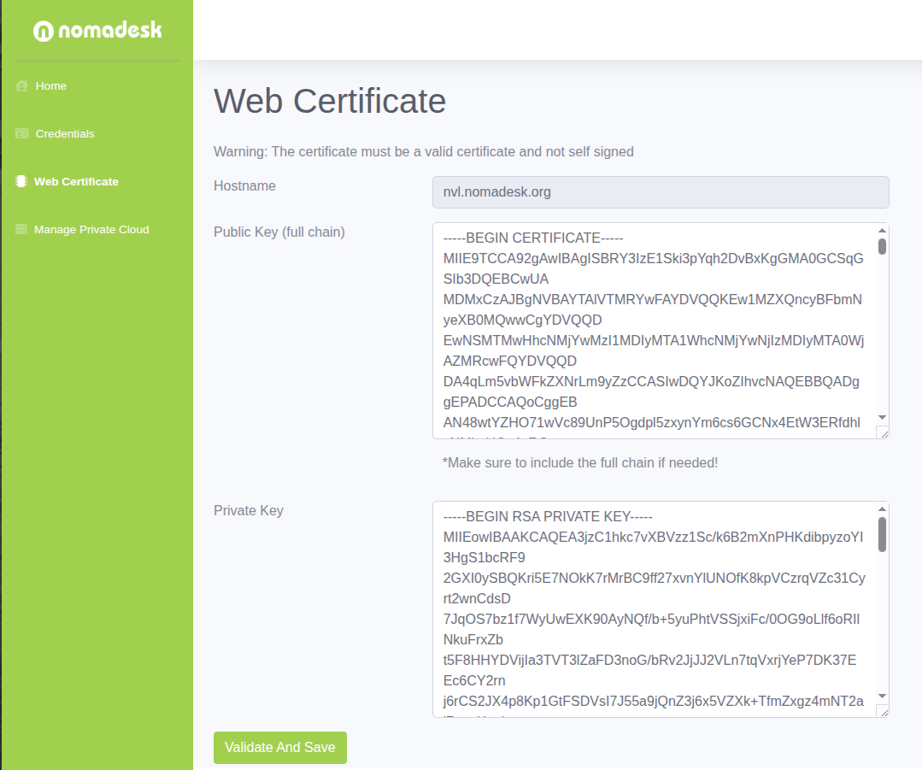Screen dimensions: 922x770
Task: Click Public Key scrollbar down arrow
Action: click(x=882, y=417)
